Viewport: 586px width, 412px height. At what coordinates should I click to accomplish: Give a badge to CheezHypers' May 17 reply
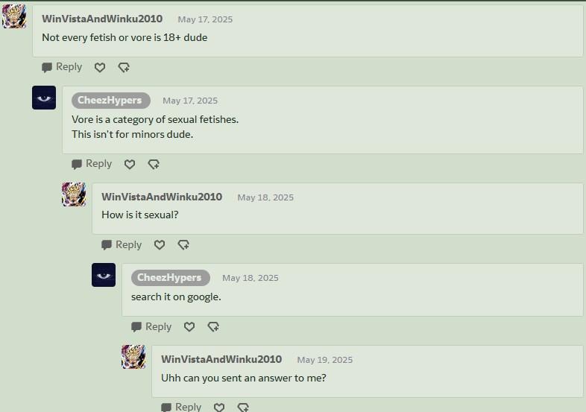tap(154, 165)
